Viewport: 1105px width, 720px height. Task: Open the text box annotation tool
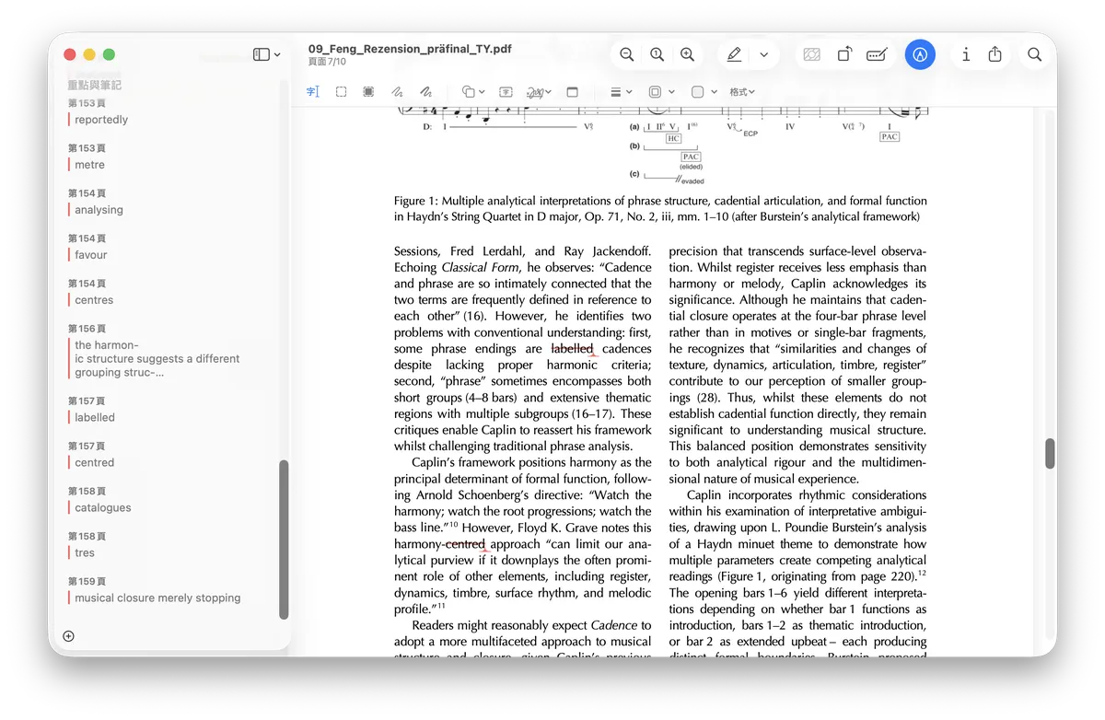click(506, 92)
